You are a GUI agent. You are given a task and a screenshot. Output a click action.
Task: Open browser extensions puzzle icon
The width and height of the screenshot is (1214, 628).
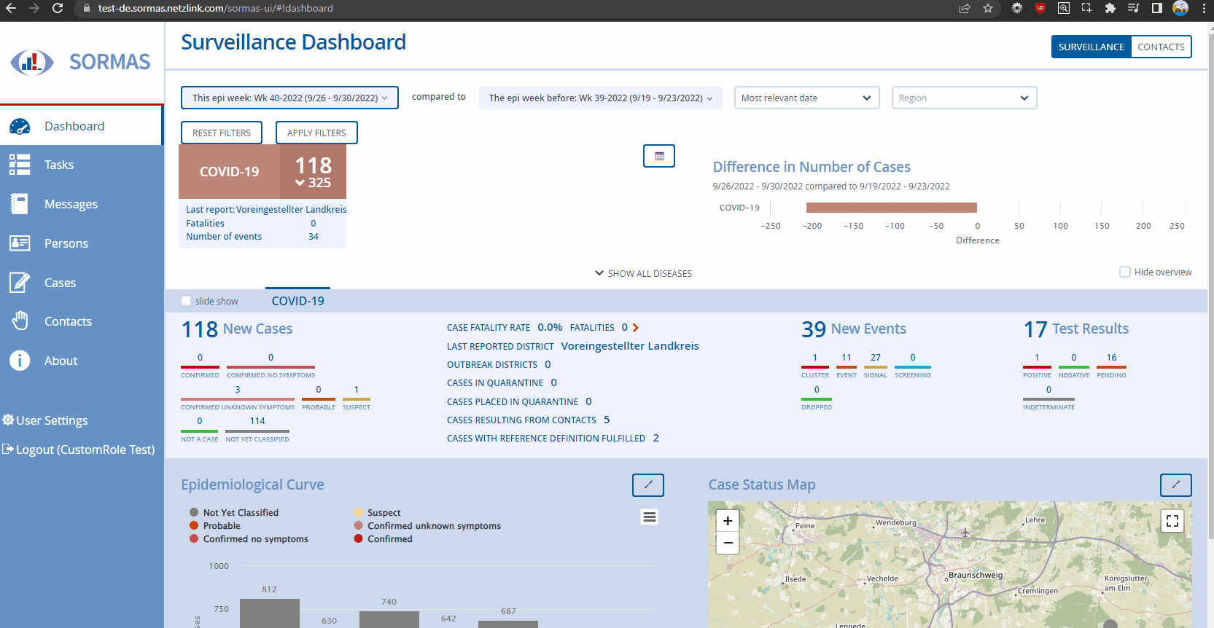(1110, 9)
